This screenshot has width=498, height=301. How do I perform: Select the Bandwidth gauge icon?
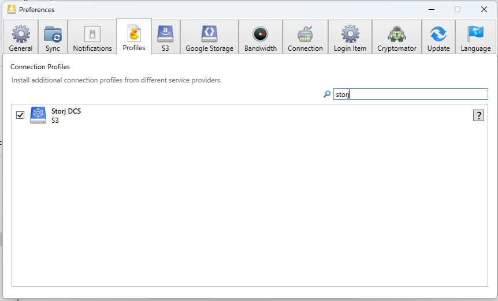[260, 34]
